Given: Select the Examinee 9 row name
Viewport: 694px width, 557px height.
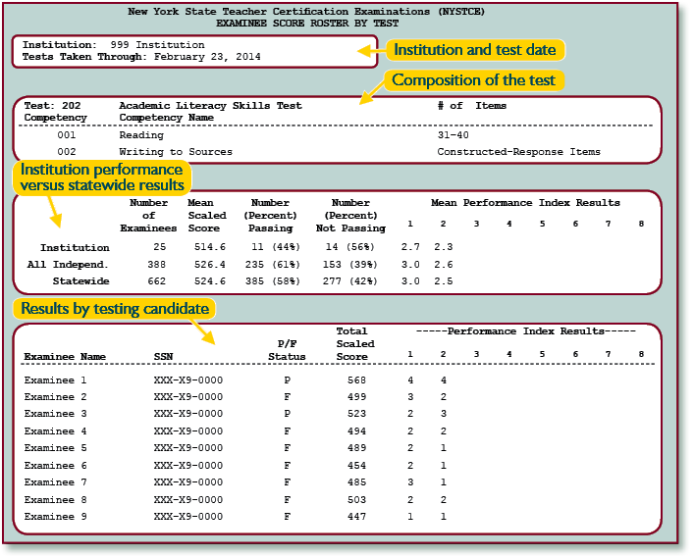Looking at the screenshot, I should [x=55, y=517].
